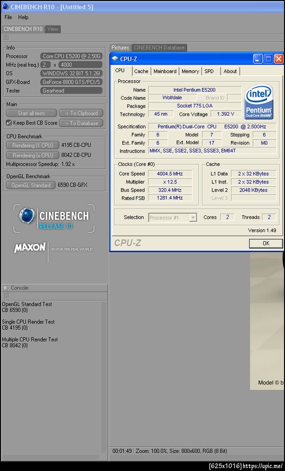Open the Memory tab in CPU-Z

pyautogui.click(x=190, y=71)
